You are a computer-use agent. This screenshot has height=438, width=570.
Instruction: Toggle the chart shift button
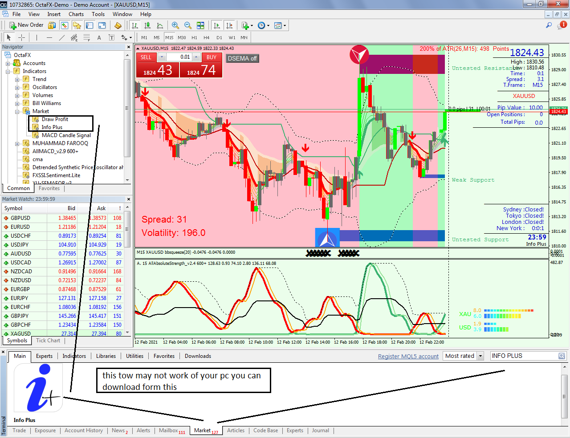[229, 25]
